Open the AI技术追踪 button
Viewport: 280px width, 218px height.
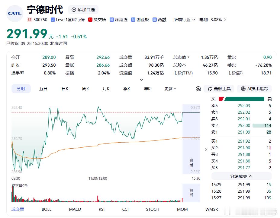coord(254,89)
